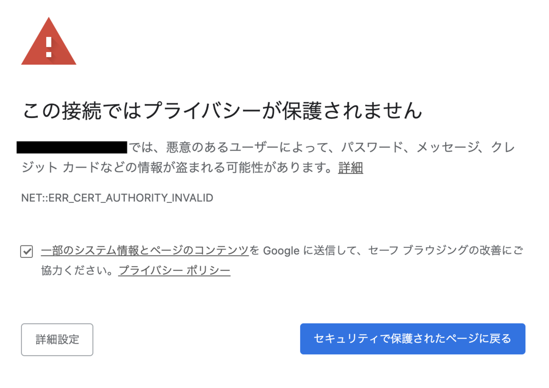Click 詳細 to learn more about the warning
Viewport: 549px width, 388px height.
click(350, 168)
